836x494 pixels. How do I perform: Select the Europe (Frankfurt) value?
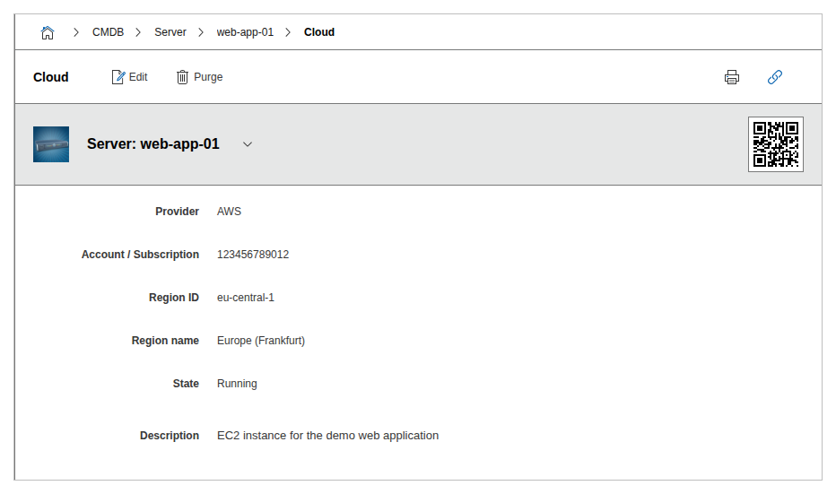(x=261, y=341)
